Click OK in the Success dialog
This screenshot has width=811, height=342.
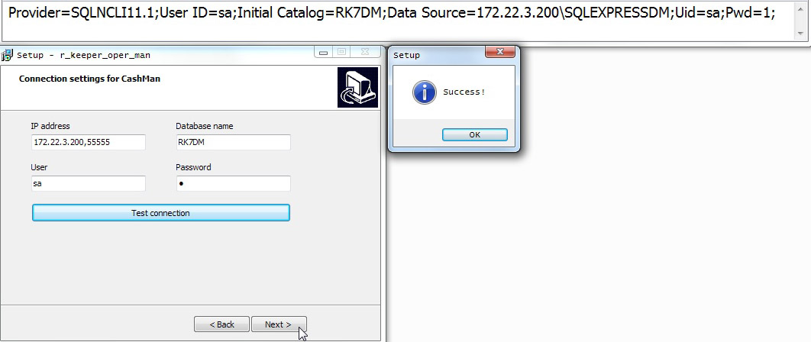tap(474, 134)
